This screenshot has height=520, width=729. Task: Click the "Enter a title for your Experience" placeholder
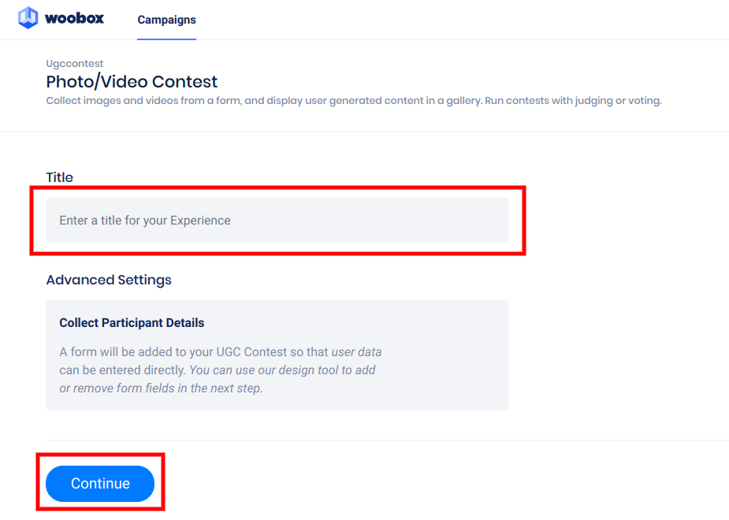[x=145, y=221]
